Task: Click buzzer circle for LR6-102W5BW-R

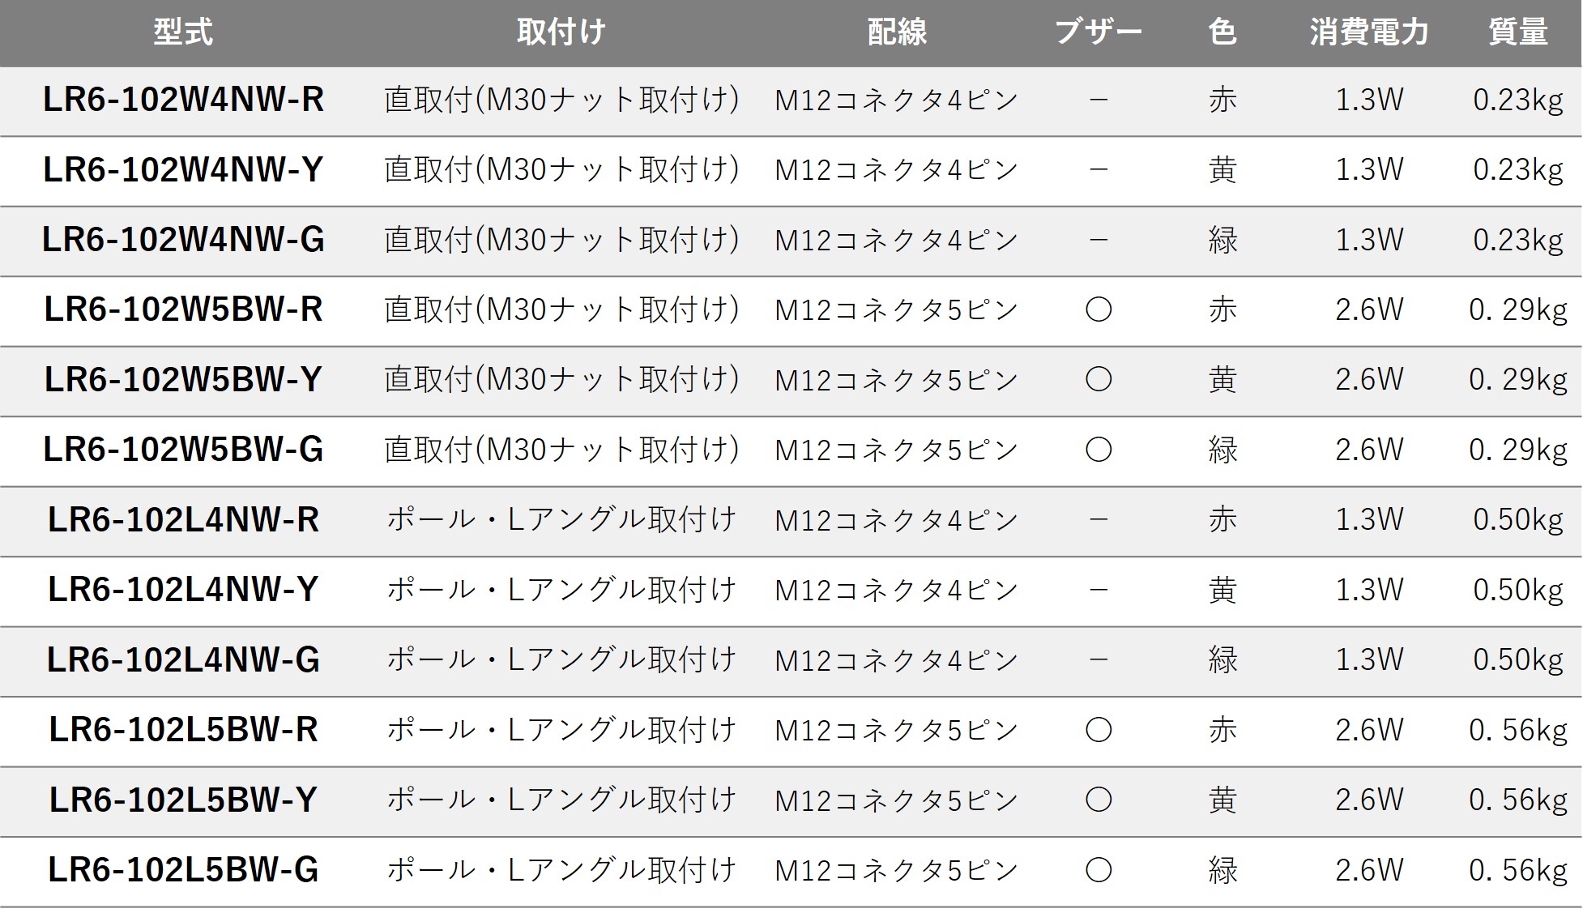Action: (x=1098, y=309)
